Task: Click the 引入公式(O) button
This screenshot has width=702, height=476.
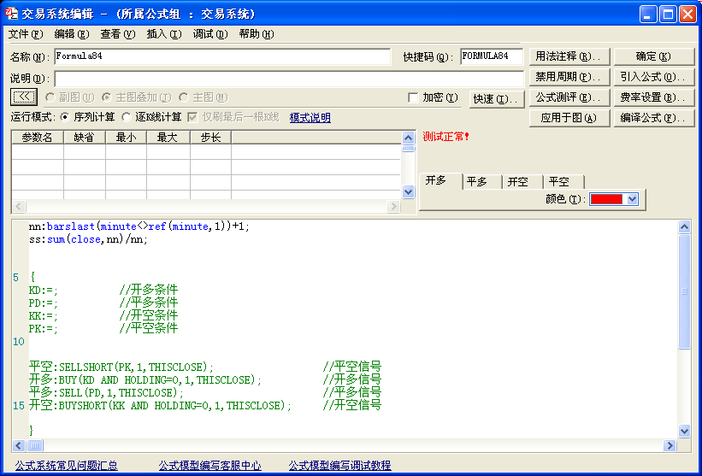Action: [x=653, y=77]
